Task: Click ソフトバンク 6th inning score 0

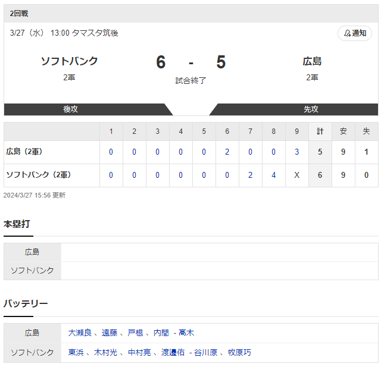Action: [227, 175]
